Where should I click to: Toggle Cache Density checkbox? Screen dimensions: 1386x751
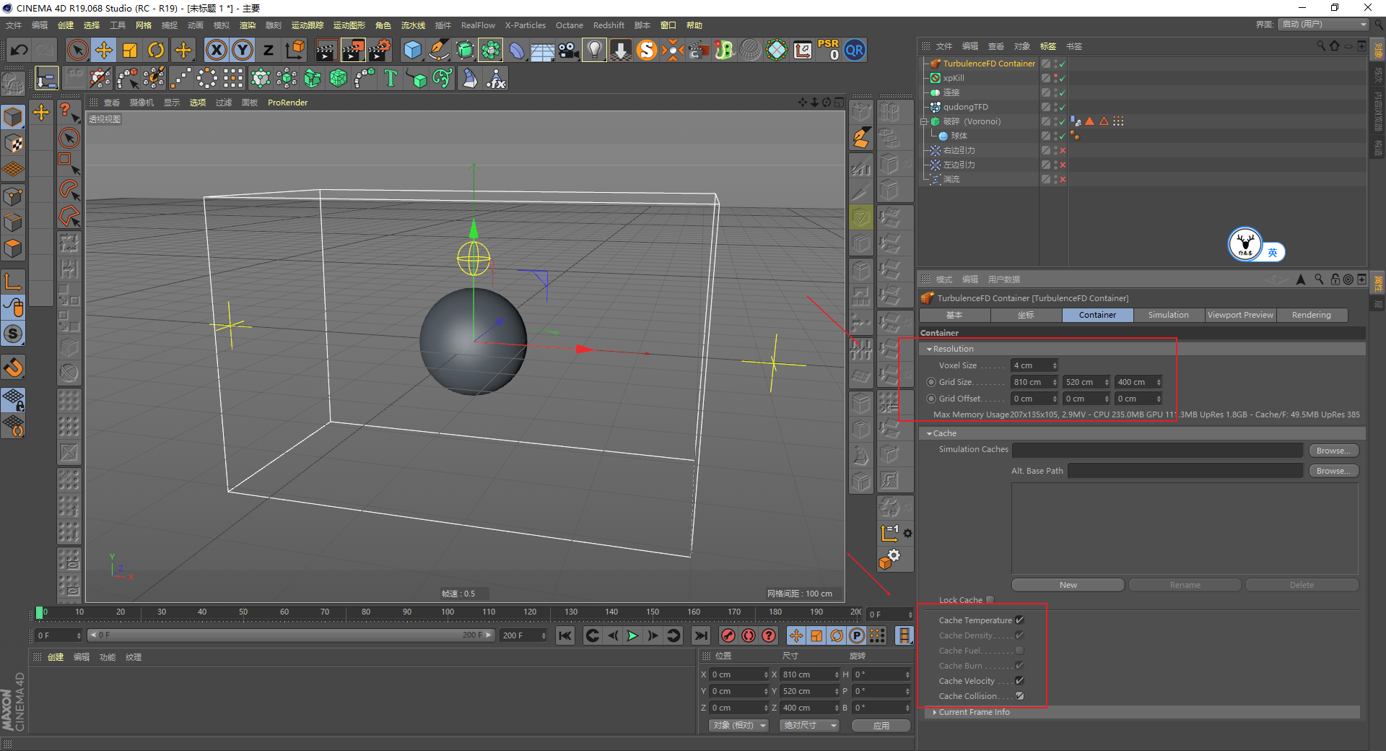(x=1020, y=635)
